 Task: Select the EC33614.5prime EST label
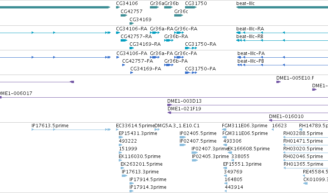point(135,126)
